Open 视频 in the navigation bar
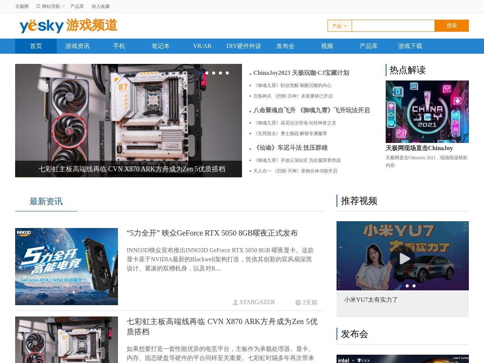Image resolution: width=484 pixels, height=363 pixels. pyautogui.click(x=327, y=46)
